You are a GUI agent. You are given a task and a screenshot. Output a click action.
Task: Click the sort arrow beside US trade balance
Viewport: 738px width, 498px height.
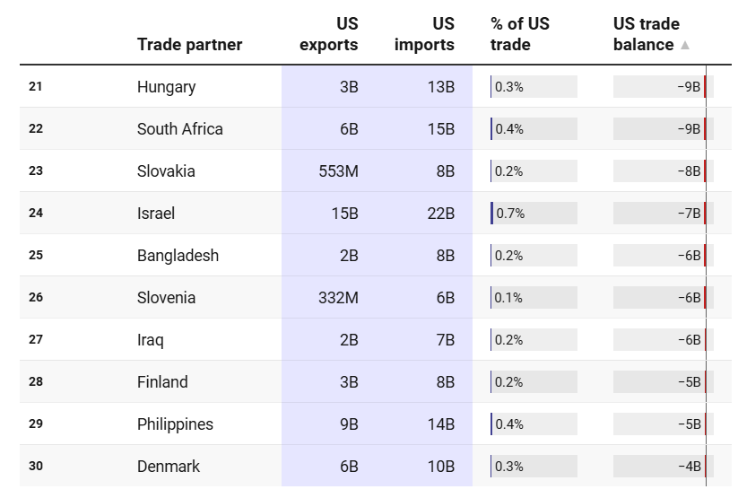coord(685,45)
